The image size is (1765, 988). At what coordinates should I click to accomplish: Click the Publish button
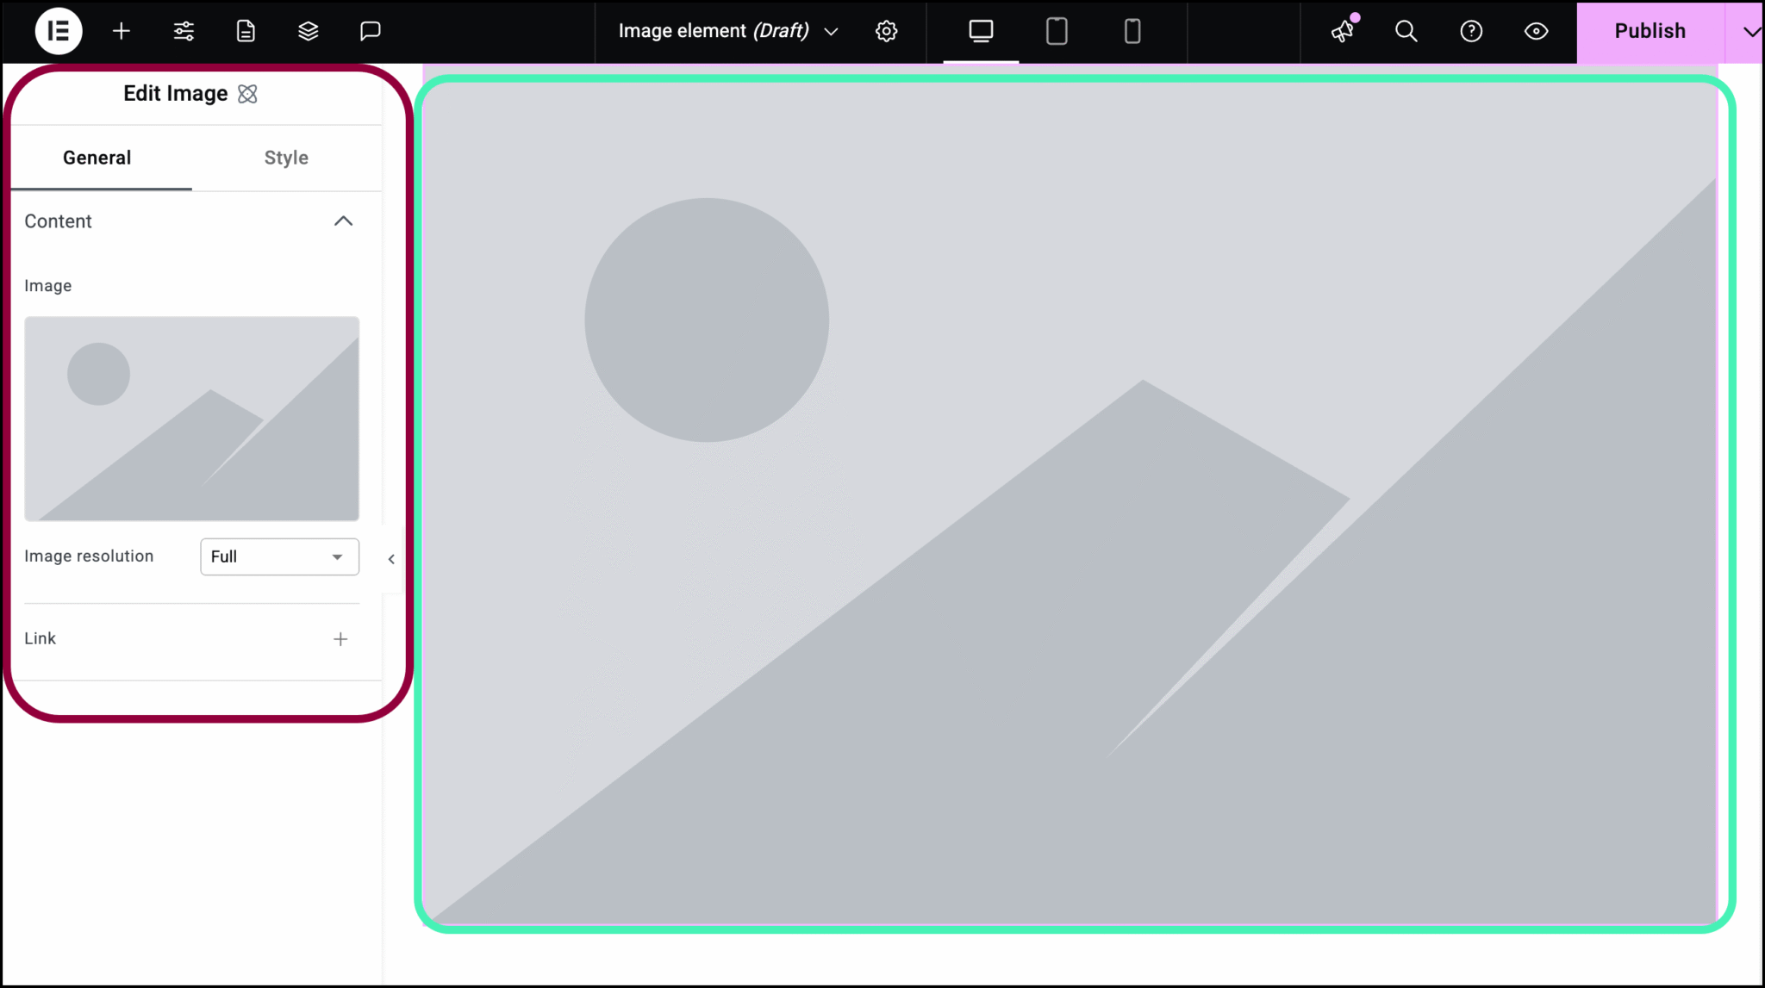pyautogui.click(x=1649, y=31)
